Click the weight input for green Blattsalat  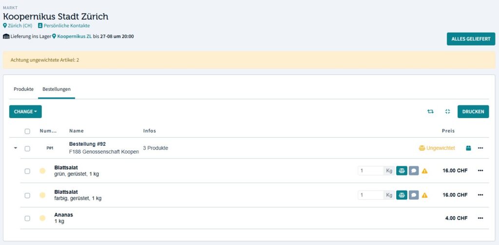(370, 171)
